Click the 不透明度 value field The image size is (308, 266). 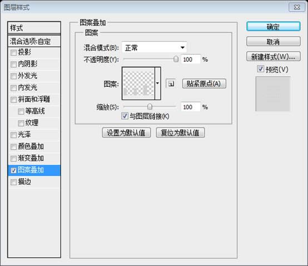191,59
